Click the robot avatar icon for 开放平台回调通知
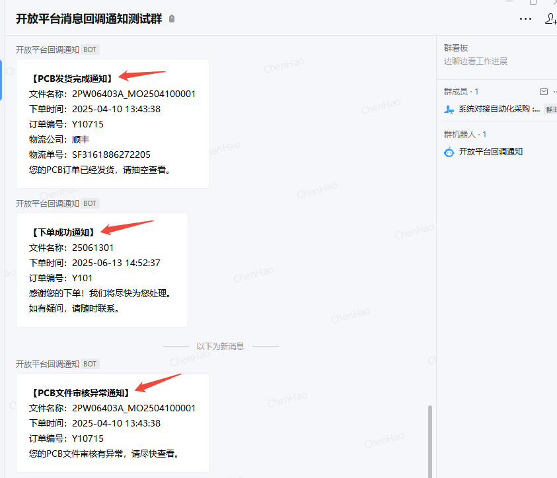This screenshot has width=557, height=478. pyautogui.click(x=449, y=152)
